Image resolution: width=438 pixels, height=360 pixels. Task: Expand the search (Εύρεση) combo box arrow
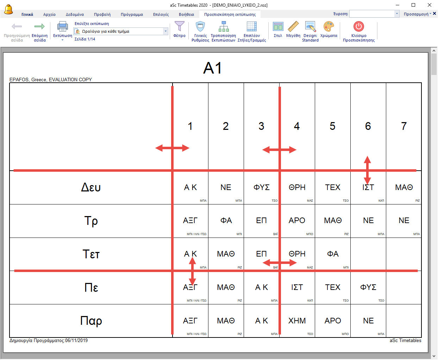pos(397,14)
